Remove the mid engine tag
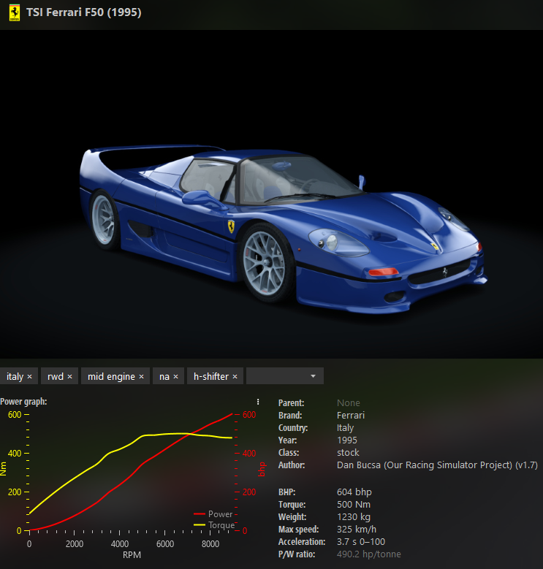Image resolution: width=543 pixels, height=569 pixels. tap(141, 377)
